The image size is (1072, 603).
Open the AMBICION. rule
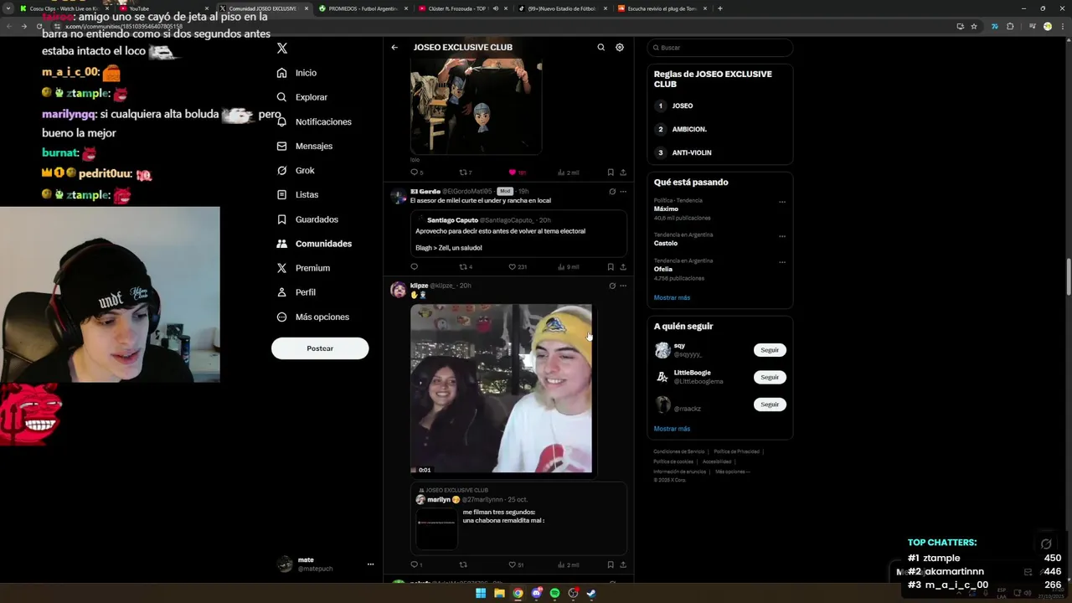click(x=689, y=129)
